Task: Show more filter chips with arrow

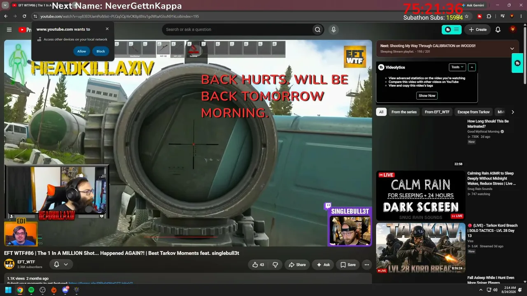Action: [513, 112]
